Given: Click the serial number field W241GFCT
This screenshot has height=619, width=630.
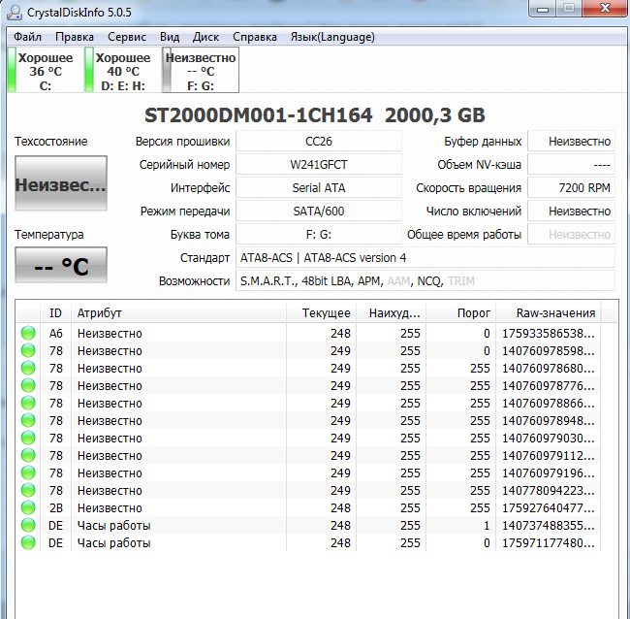Looking at the screenshot, I should pos(319,165).
